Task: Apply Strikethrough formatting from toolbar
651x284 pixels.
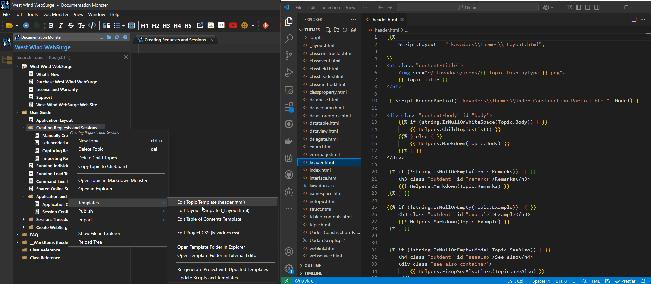Action: (x=71, y=25)
